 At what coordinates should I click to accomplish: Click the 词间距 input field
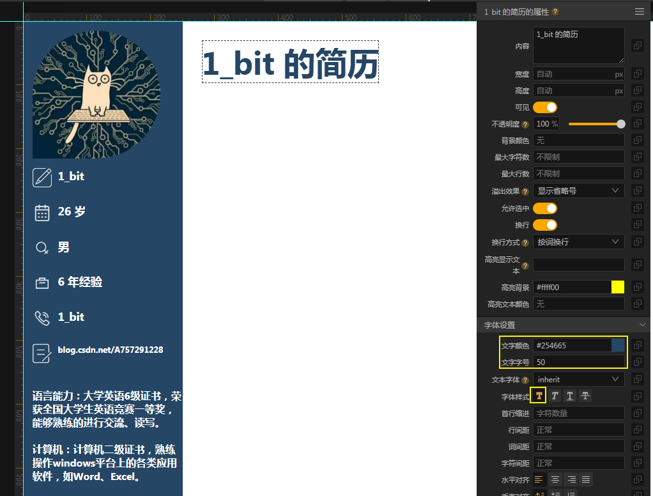coord(578,446)
